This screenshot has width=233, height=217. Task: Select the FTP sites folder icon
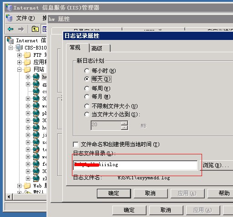point(27,55)
